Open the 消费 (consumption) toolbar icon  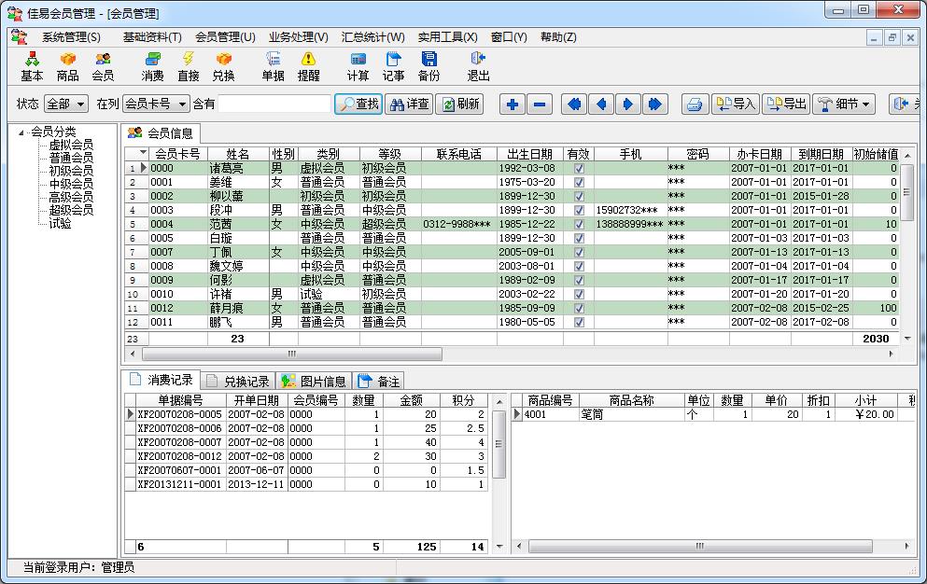pyautogui.click(x=152, y=66)
